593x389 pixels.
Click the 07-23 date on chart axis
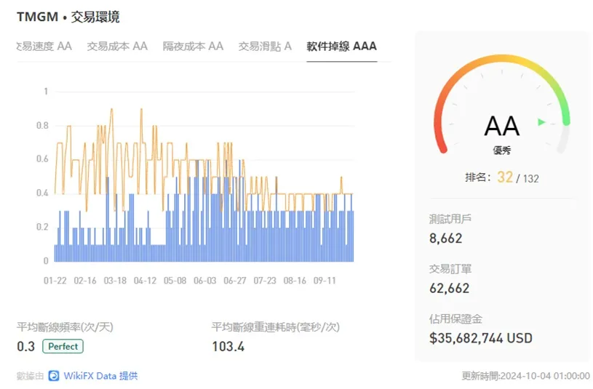point(265,281)
